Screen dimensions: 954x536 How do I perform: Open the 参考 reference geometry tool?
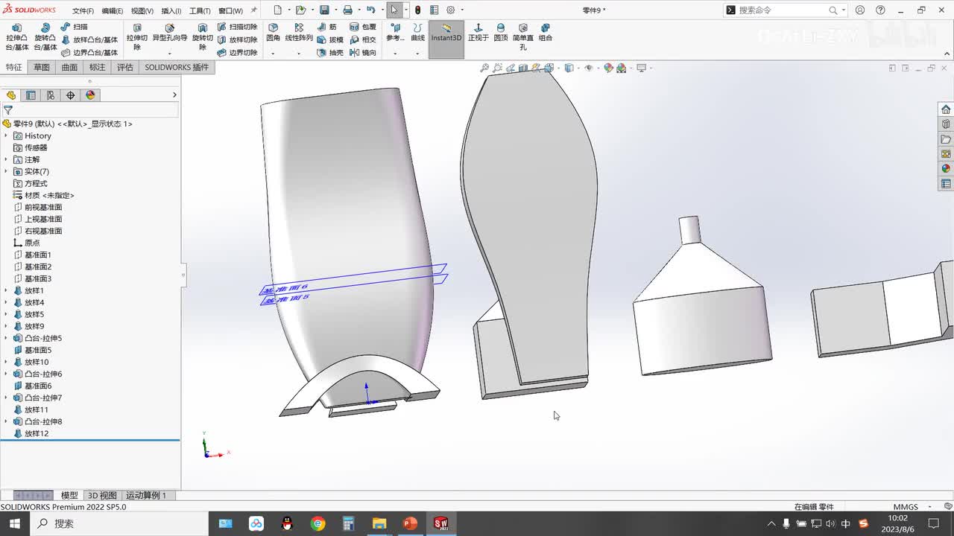click(395, 32)
